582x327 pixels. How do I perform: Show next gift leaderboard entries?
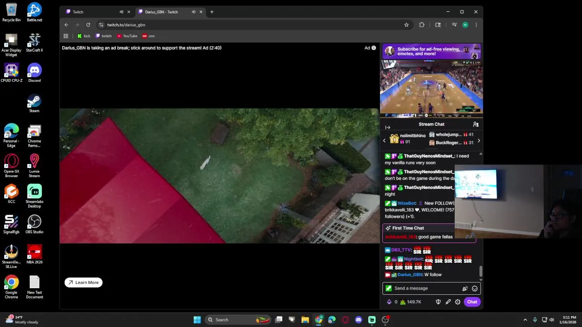478,141
